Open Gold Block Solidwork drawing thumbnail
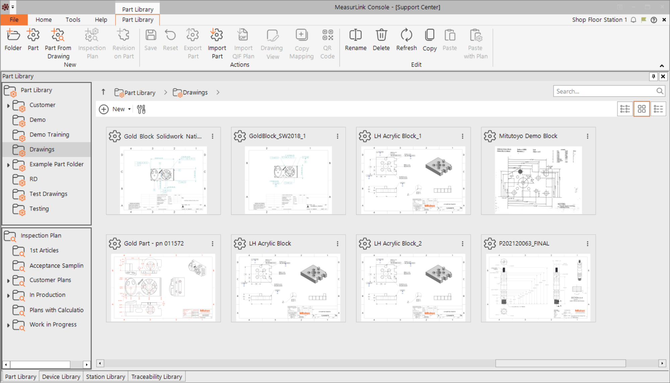This screenshot has width=670, height=383. tap(163, 180)
